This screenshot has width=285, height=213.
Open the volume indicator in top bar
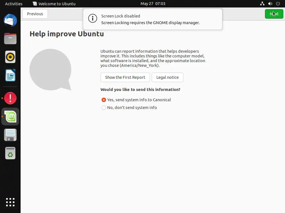click(270, 4)
